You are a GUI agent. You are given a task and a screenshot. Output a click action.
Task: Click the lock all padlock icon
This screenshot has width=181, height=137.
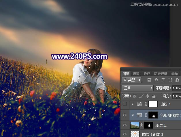[x=154, y=96]
